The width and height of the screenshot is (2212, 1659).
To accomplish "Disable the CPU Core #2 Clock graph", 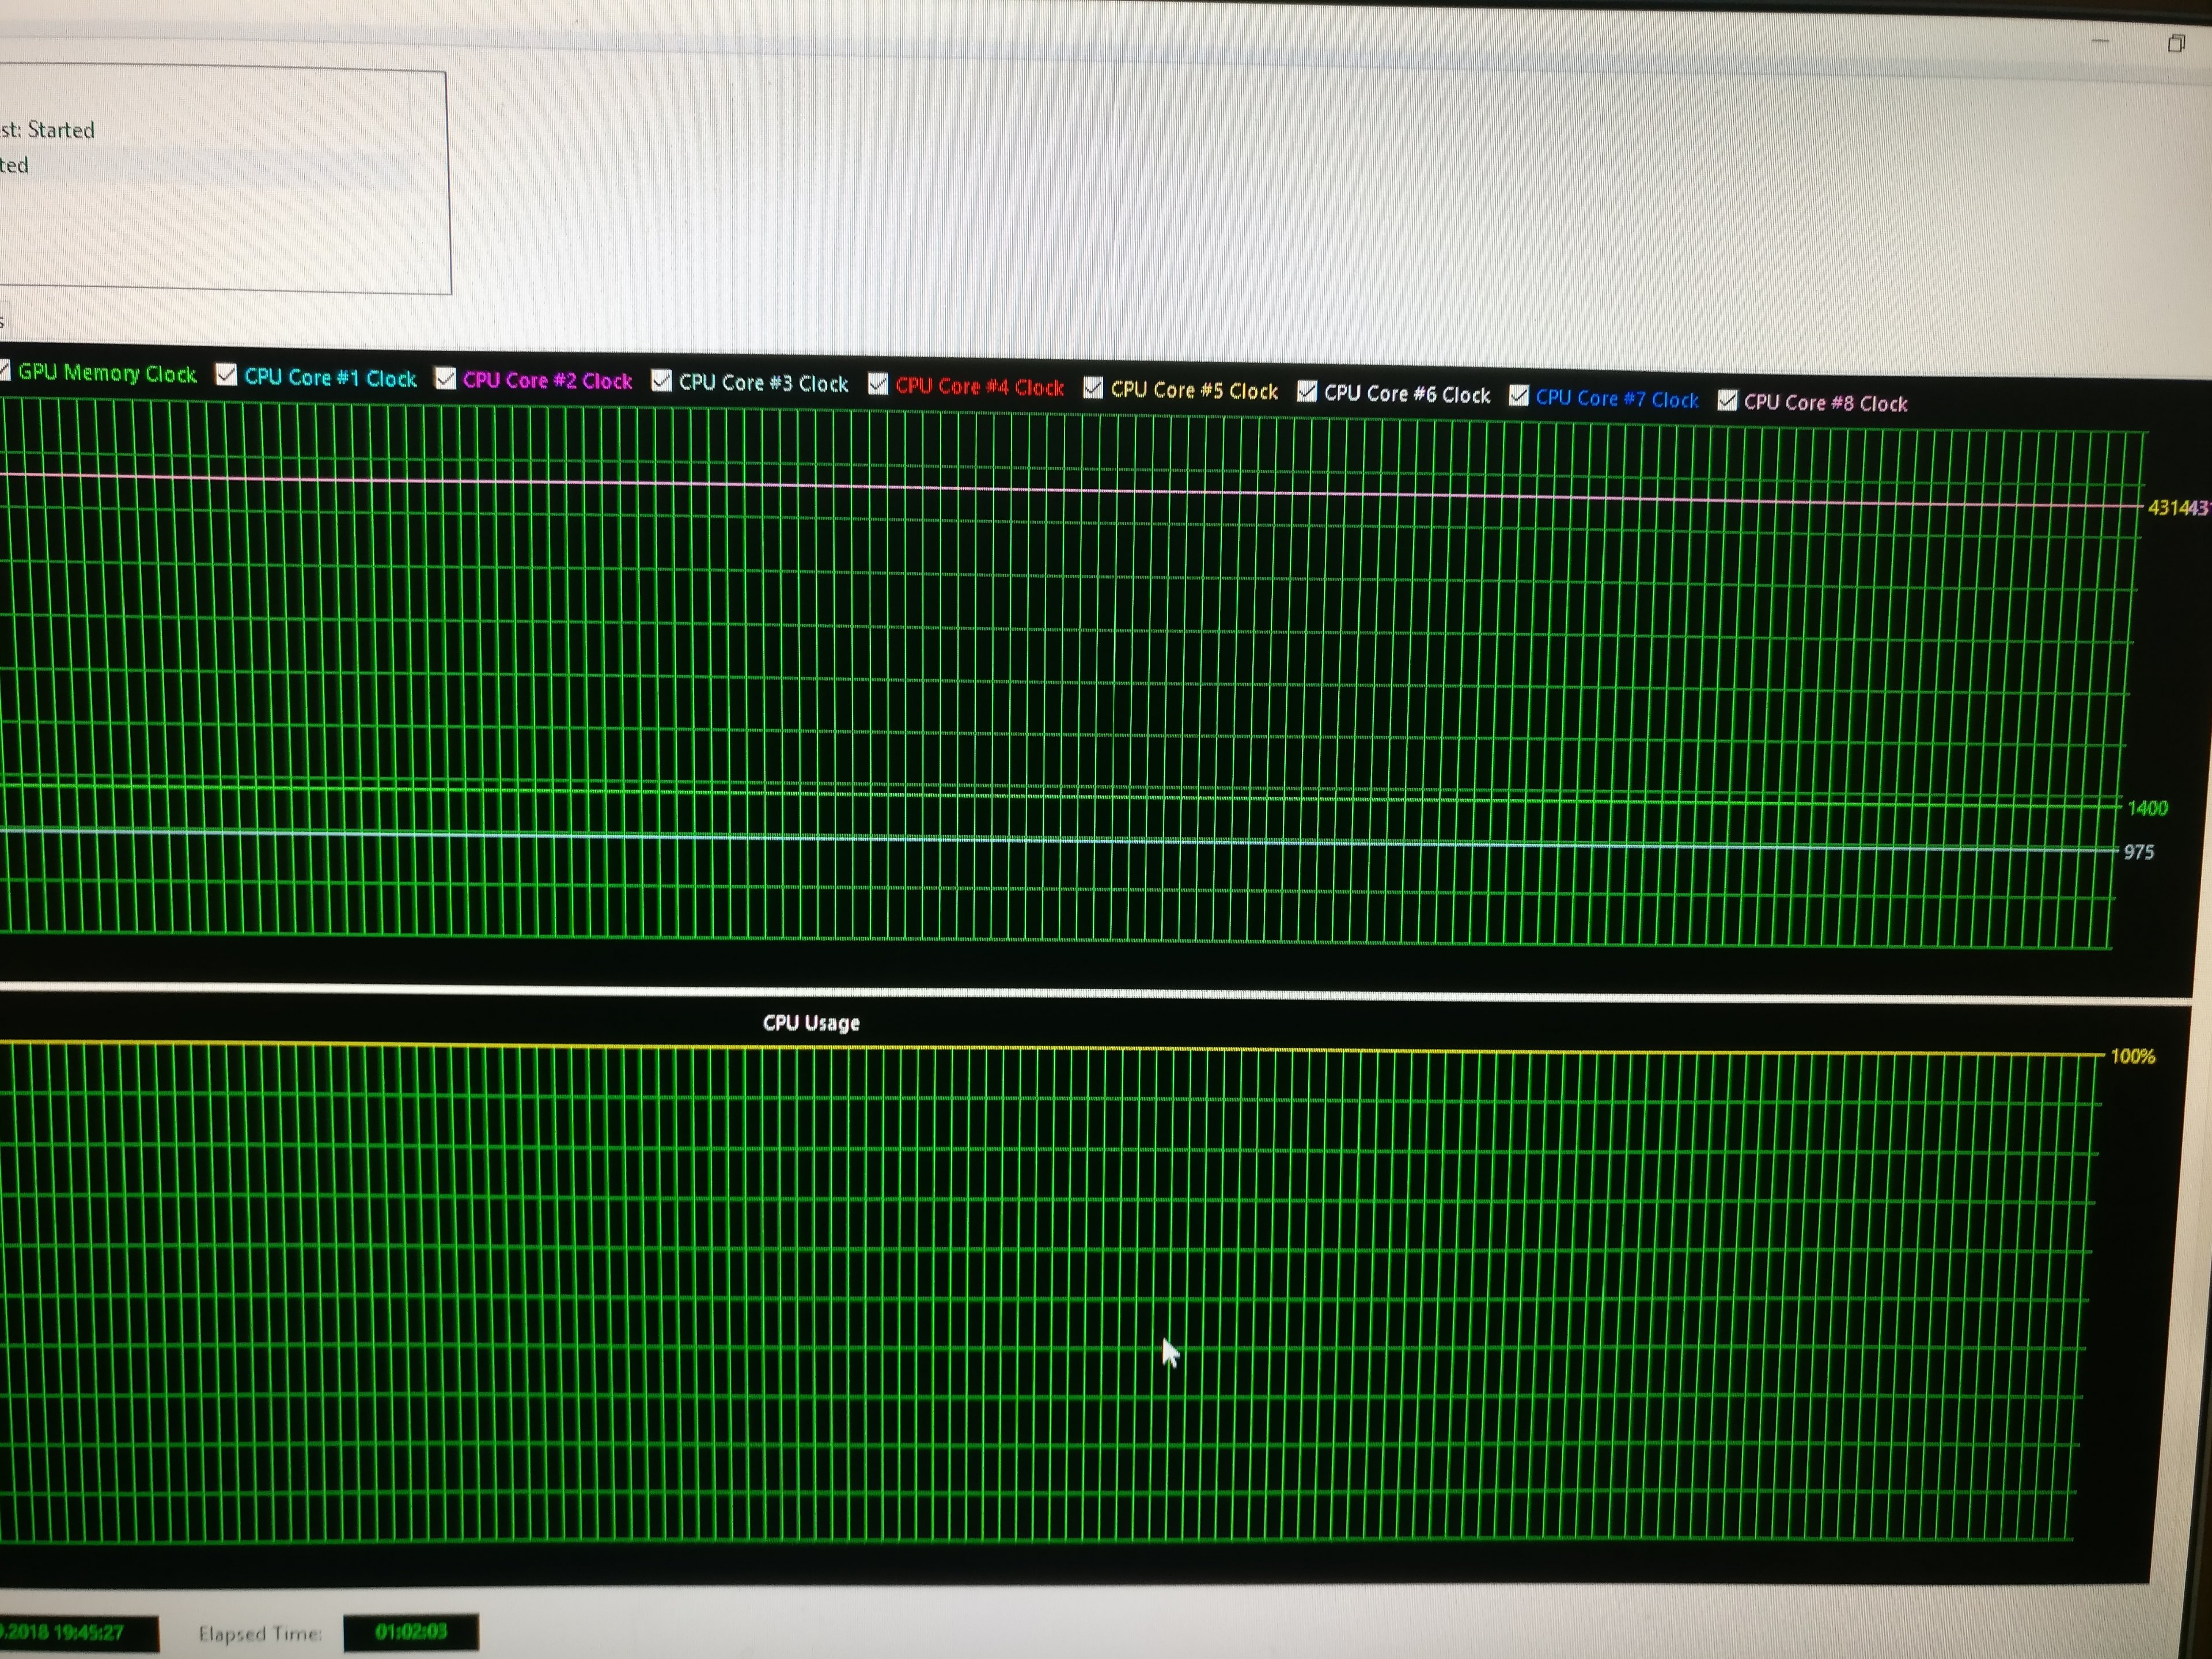I will [x=446, y=378].
